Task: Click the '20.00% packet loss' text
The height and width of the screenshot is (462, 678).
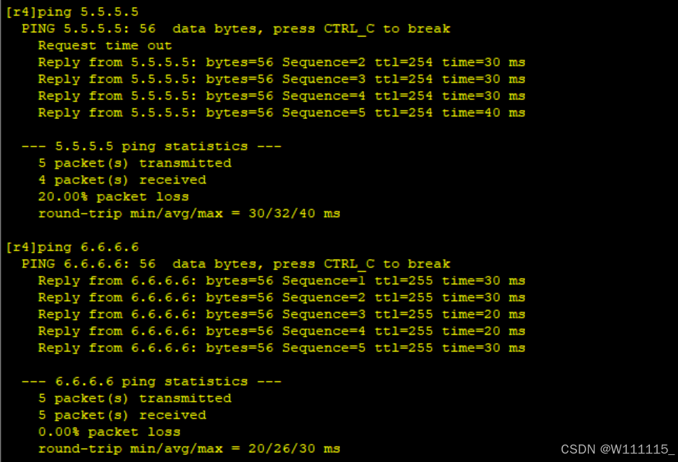Action: 114,197
